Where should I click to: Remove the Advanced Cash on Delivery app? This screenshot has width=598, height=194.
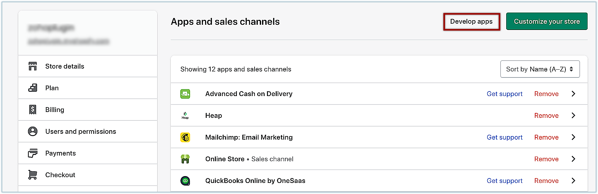546,94
